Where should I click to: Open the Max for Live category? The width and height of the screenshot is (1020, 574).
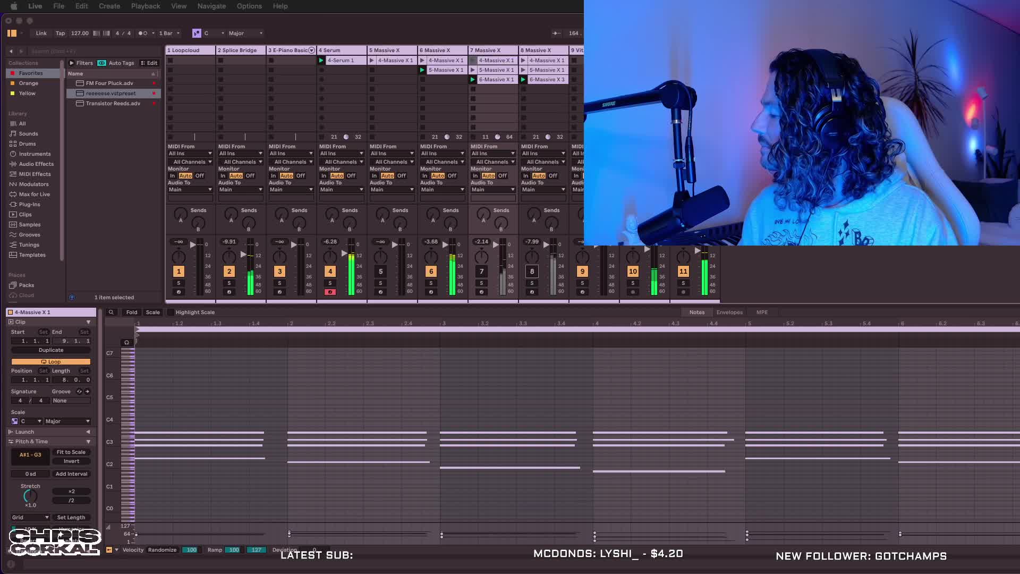pos(34,194)
